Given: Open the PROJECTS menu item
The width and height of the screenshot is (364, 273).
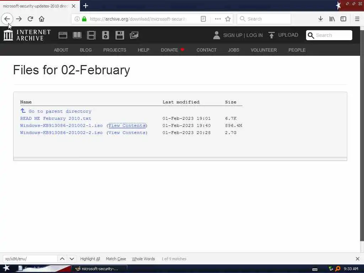Looking at the screenshot, I should 115,50.
